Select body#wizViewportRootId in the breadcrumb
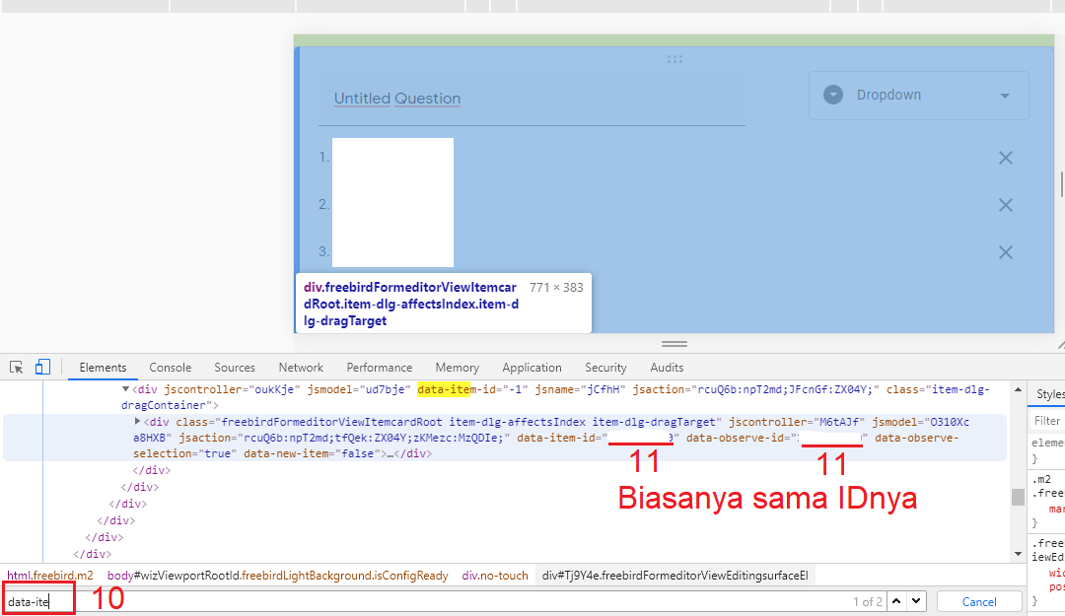 point(277,576)
